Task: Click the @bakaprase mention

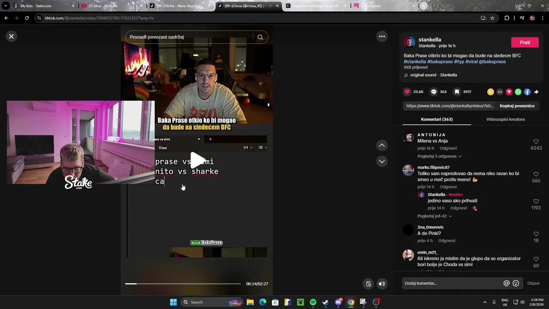Action: [x=492, y=62]
